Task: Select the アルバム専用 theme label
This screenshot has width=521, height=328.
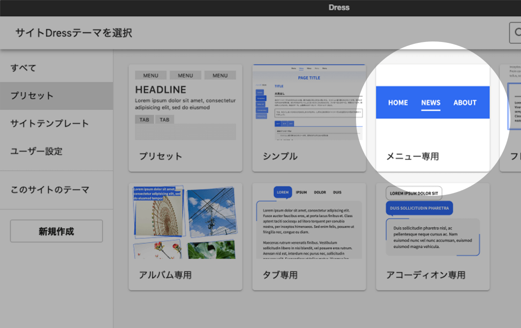Action: point(165,275)
